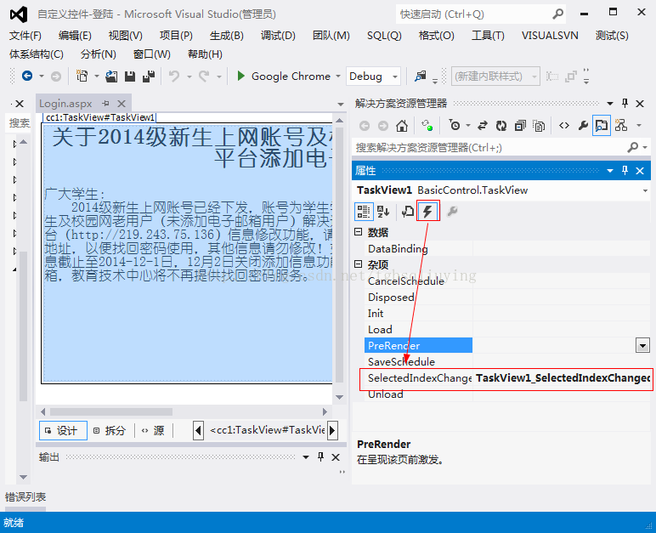Image resolution: width=656 pixels, height=533 pixels.
Task: Open the Output panel window position dropdown
Action: pos(306,456)
